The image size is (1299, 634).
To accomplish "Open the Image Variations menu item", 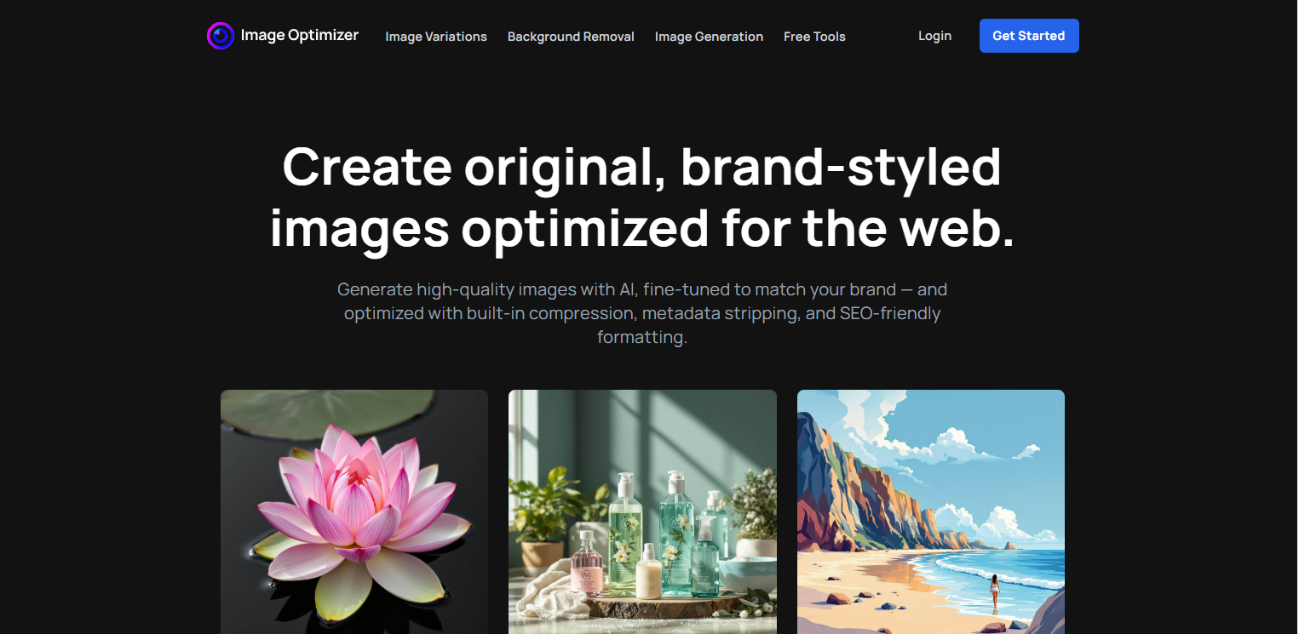I will [x=436, y=37].
